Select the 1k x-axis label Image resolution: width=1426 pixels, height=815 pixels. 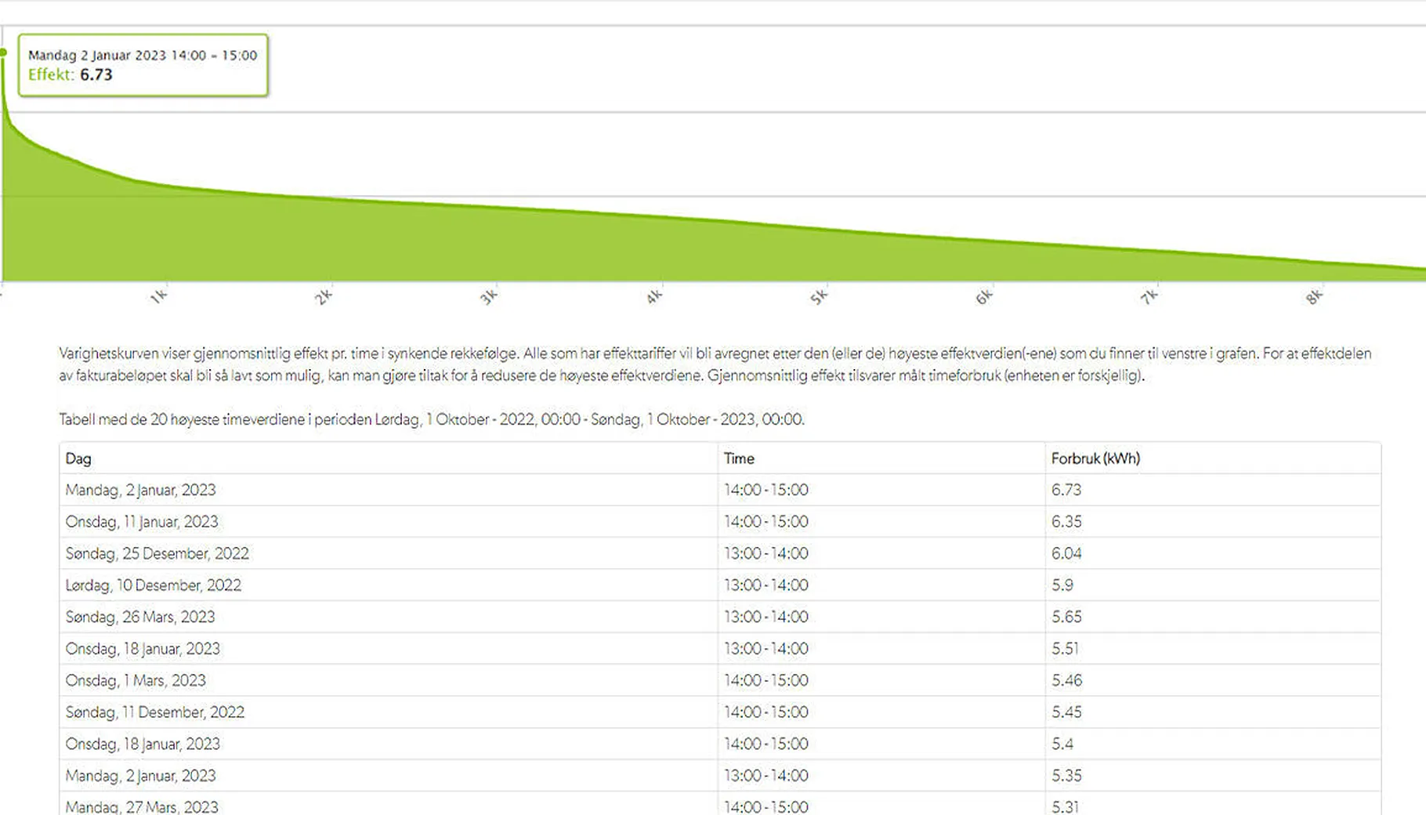click(x=158, y=297)
